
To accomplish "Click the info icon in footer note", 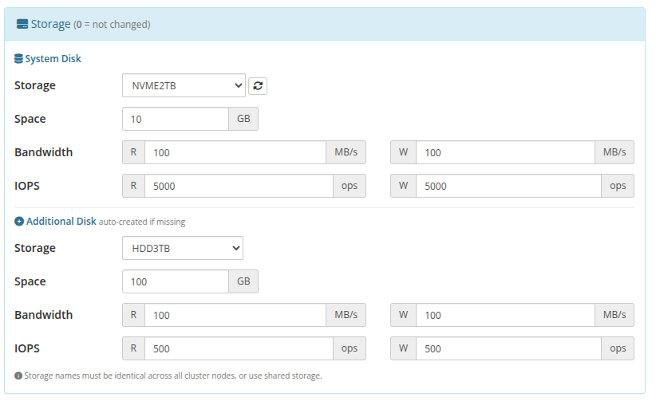I will tap(18, 375).
